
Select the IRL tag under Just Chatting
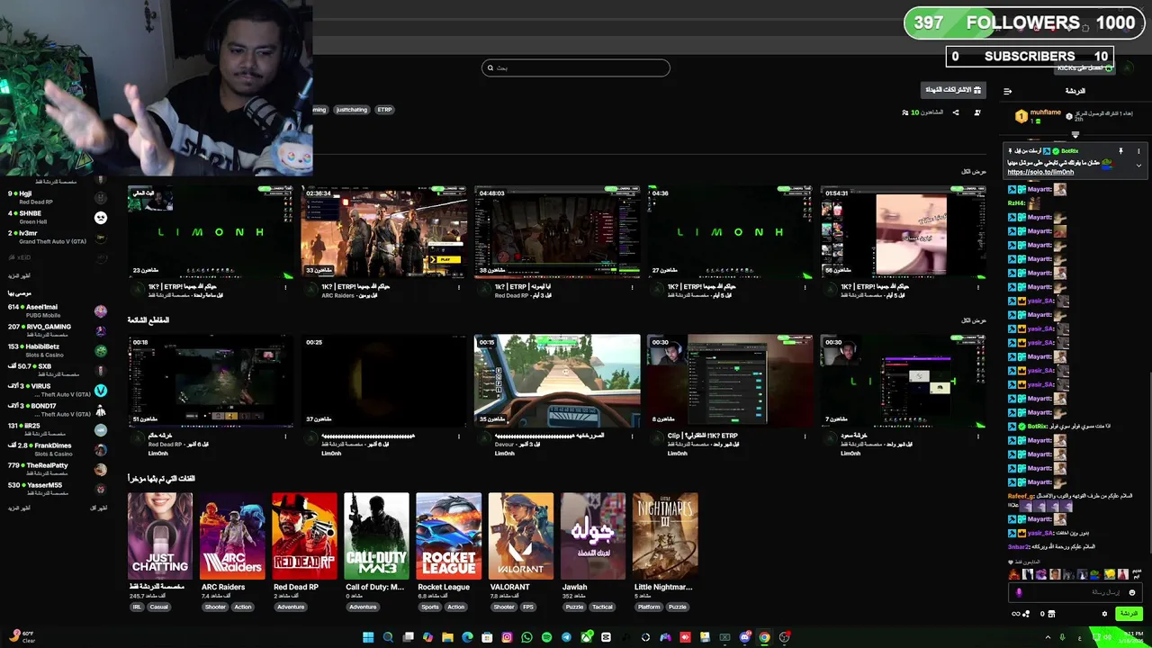pos(138,607)
